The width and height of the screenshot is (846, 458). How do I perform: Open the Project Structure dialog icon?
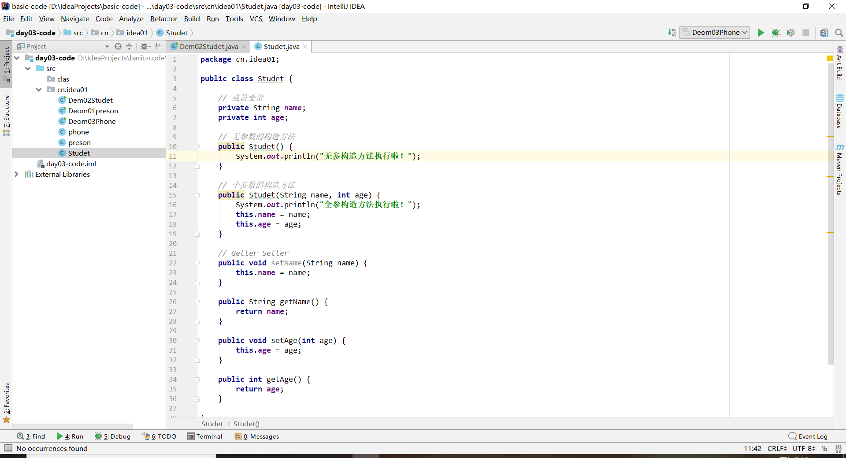(824, 33)
